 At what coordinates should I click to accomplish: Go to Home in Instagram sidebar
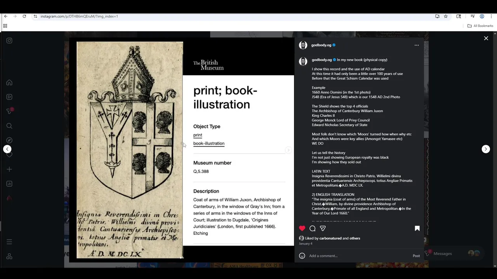click(x=9, y=83)
